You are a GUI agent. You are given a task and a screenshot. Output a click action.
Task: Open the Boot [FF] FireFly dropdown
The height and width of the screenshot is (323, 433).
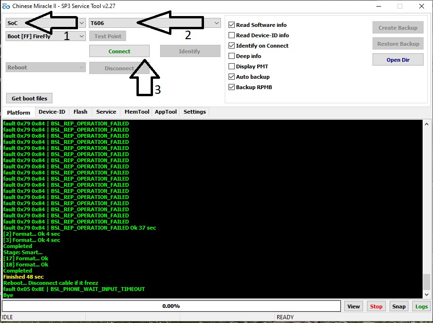[45, 36]
